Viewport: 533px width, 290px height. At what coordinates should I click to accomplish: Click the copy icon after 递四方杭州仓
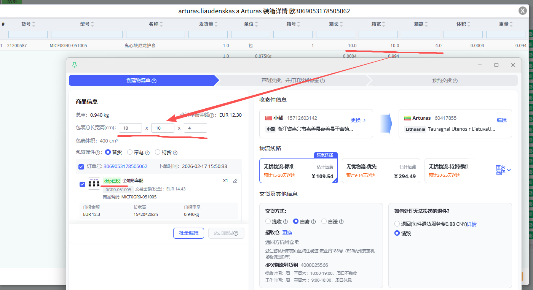pos(297,242)
